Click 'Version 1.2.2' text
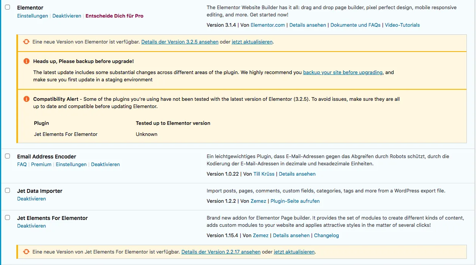The image size is (476, 265). (221, 201)
